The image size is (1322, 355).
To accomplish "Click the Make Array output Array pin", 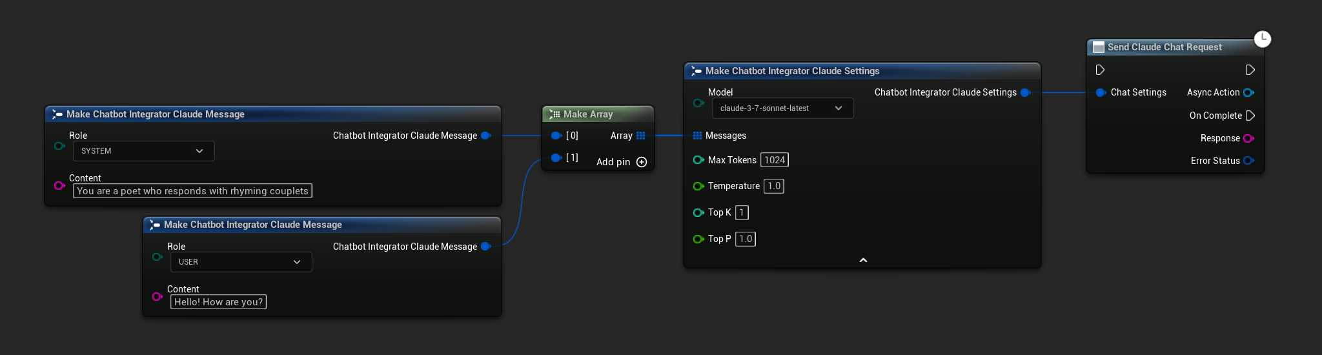I will point(640,136).
